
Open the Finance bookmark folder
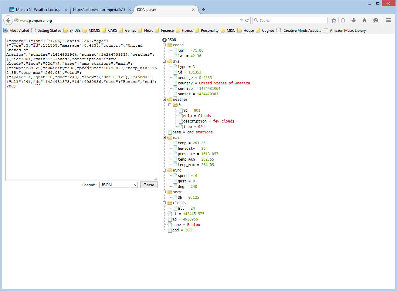pyautogui.click(x=165, y=30)
